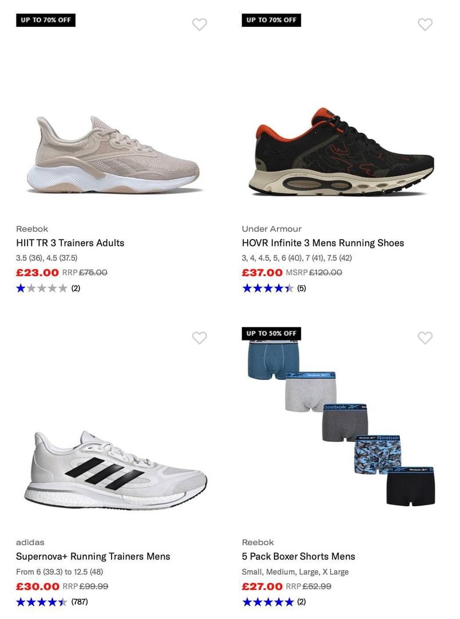The image size is (460, 619).
Task: Open star rating for HIIT TR 3 Trainers
Action: tap(48, 288)
